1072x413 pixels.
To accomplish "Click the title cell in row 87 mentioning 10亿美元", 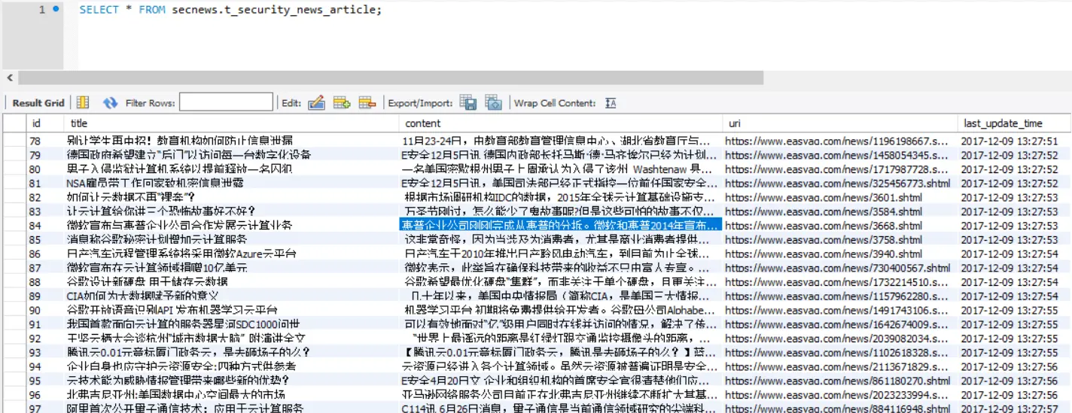I will point(232,267).
